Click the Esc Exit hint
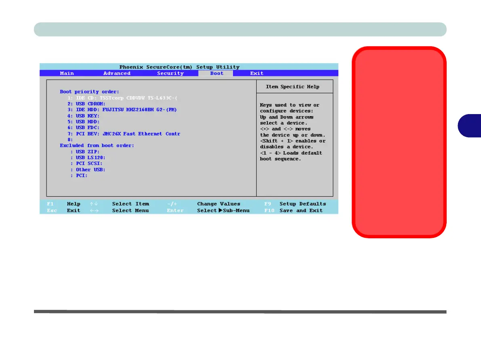 click(63, 211)
